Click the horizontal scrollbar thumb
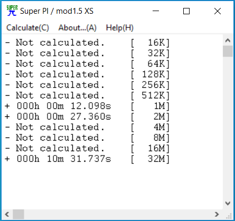This screenshot has height=221, width=235. (x=18, y=214)
